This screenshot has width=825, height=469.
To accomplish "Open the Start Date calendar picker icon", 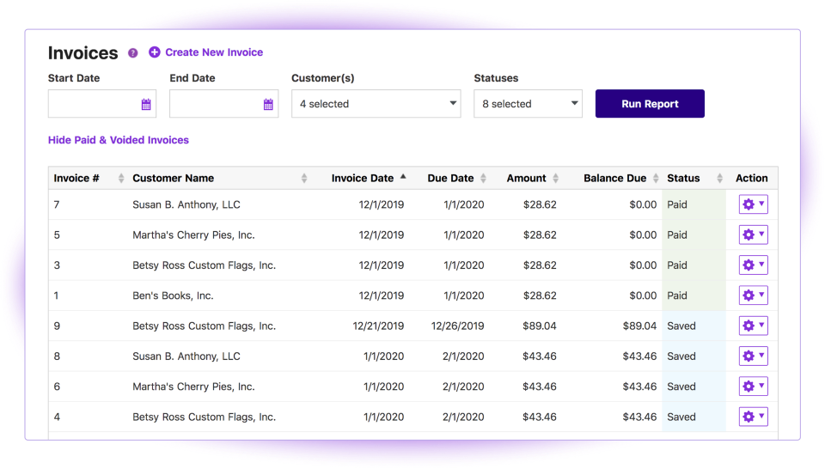I will tap(146, 104).
